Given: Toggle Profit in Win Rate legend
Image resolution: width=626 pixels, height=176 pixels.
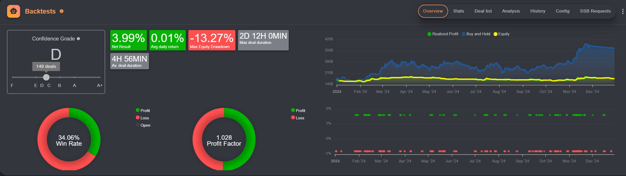Looking at the screenshot, I should [x=143, y=111].
